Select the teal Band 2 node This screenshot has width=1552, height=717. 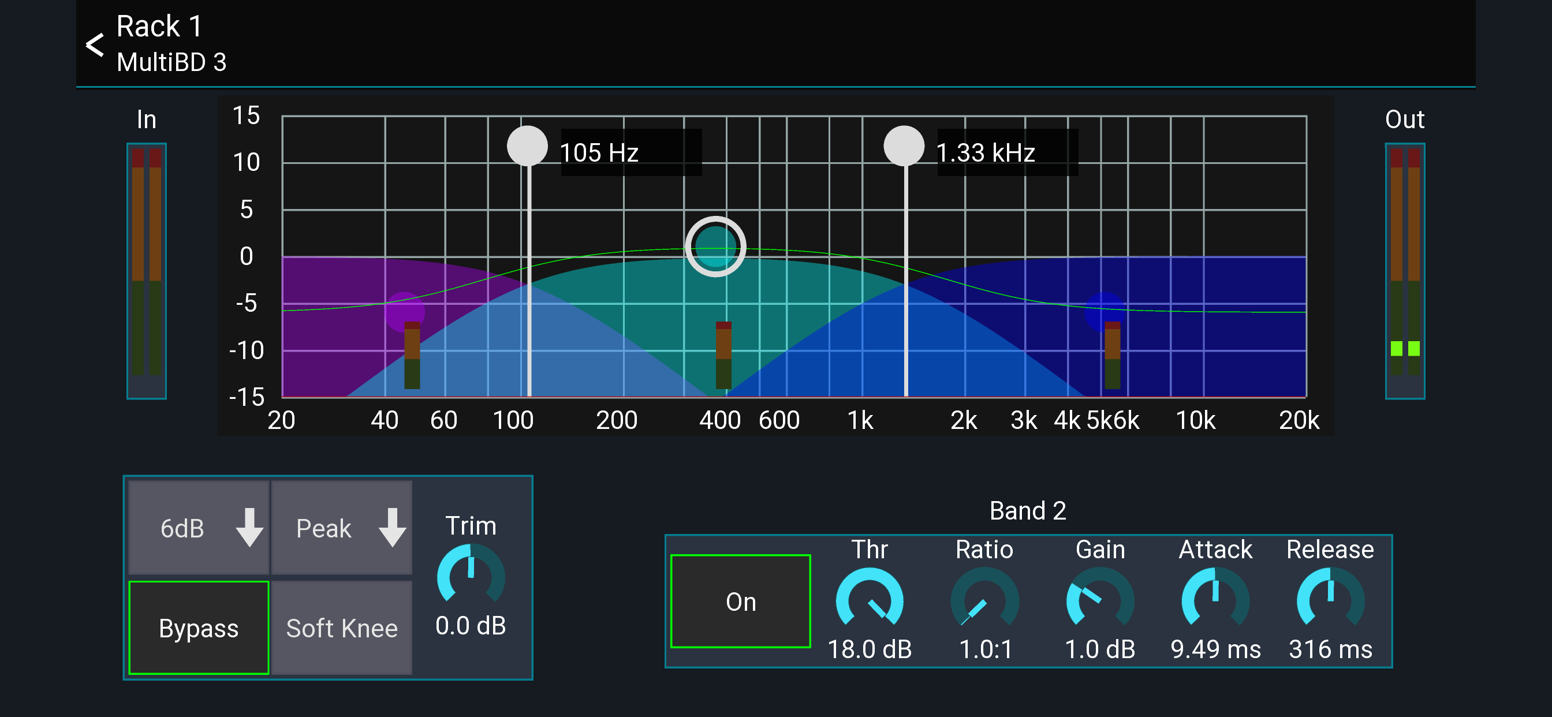click(x=715, y=247)
